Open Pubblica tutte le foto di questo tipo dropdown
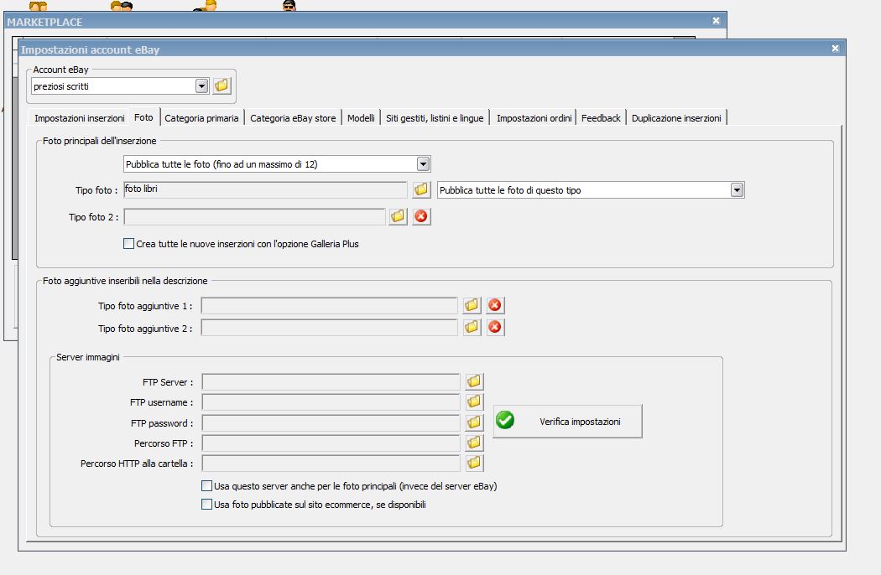This screenshot has width=881, height=575. 738,189
